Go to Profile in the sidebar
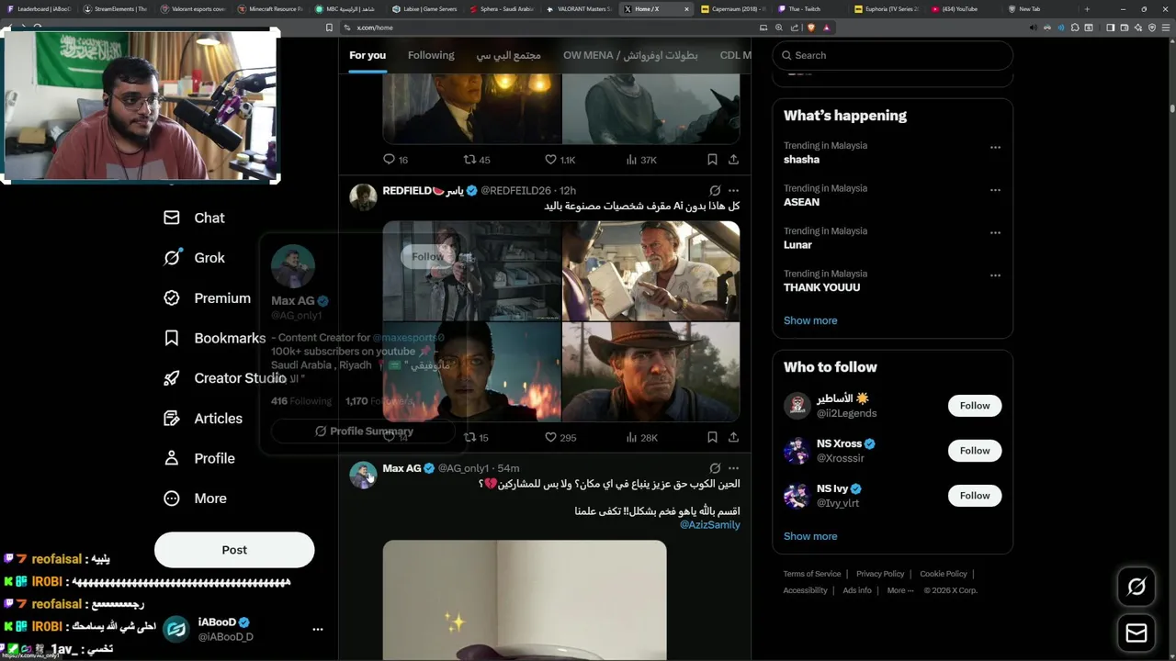The image size is (1176, 661). [198, 458]
